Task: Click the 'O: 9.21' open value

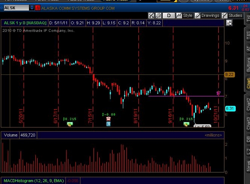Action: coord(77,23)
